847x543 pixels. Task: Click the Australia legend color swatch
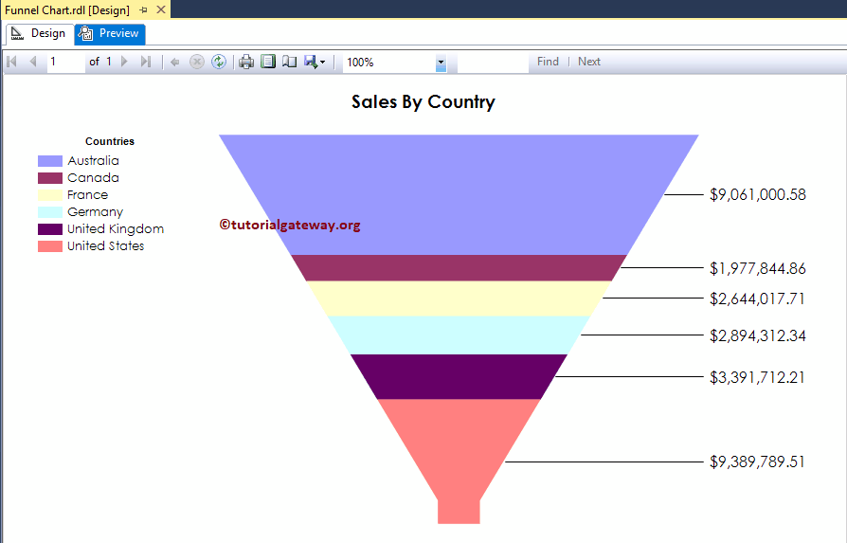[x=50, y=161]
